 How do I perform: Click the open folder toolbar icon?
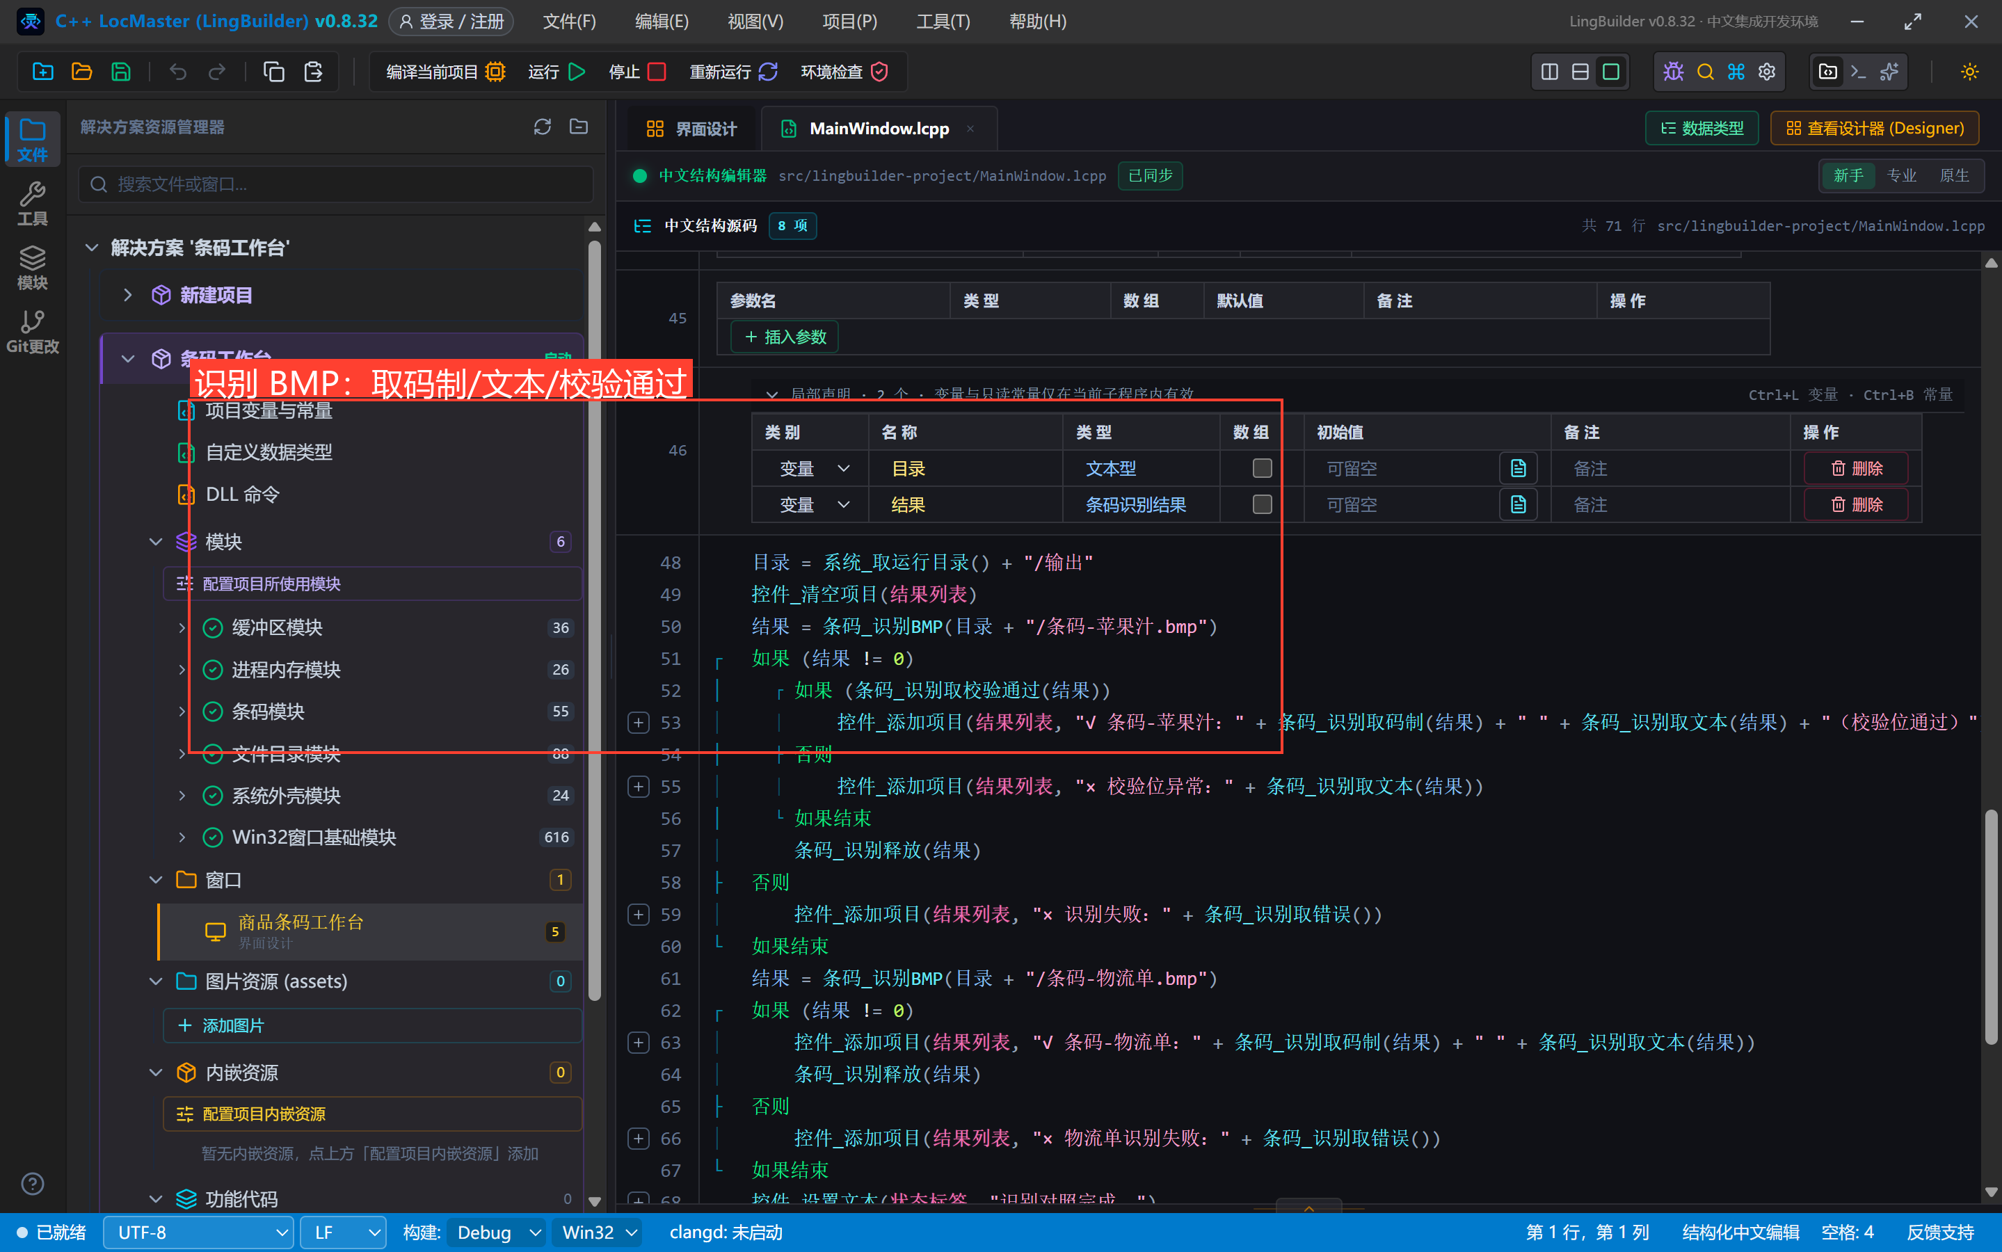[82, 72]
